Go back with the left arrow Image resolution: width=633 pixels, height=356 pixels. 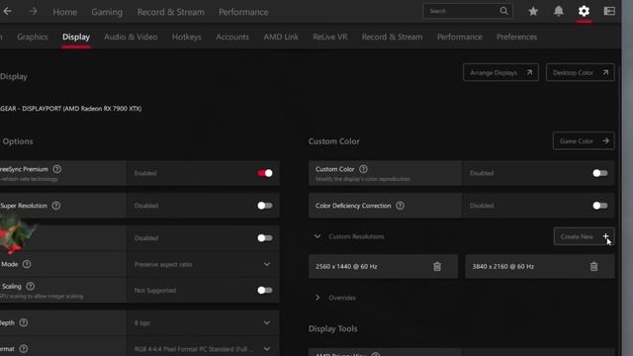point(7,11)
